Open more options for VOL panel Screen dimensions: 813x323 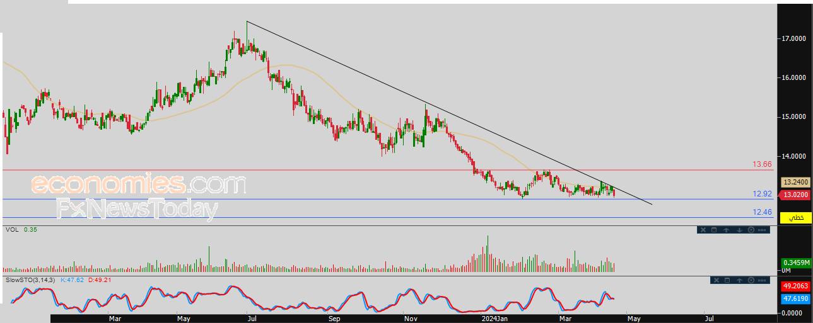click(x=762, y=230)
